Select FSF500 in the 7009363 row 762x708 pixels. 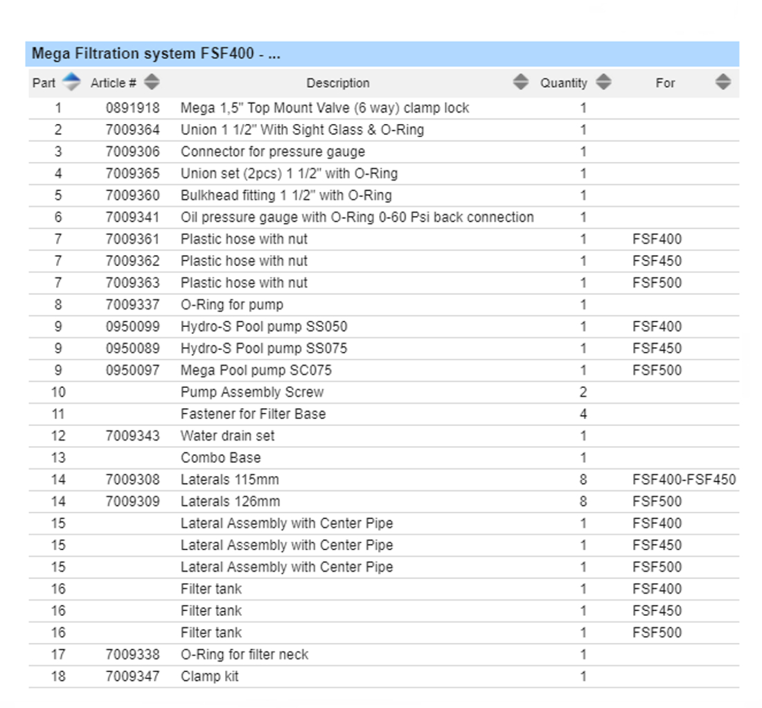point(657,283)
